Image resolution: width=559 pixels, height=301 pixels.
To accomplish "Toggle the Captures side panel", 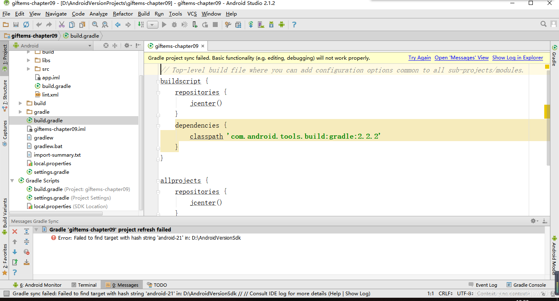I will (5, 133).
